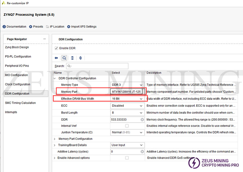
Task: Expand the Memory Part Configuration section
Action: pos(55,139)
